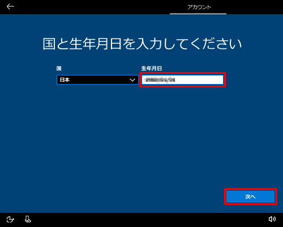Return to previous setup page arrow
This screenshot has height=227, width=283.
point(10,7)
